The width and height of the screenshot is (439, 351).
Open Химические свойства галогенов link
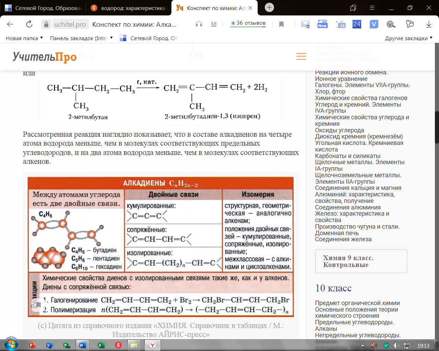[x=361, y=98]
